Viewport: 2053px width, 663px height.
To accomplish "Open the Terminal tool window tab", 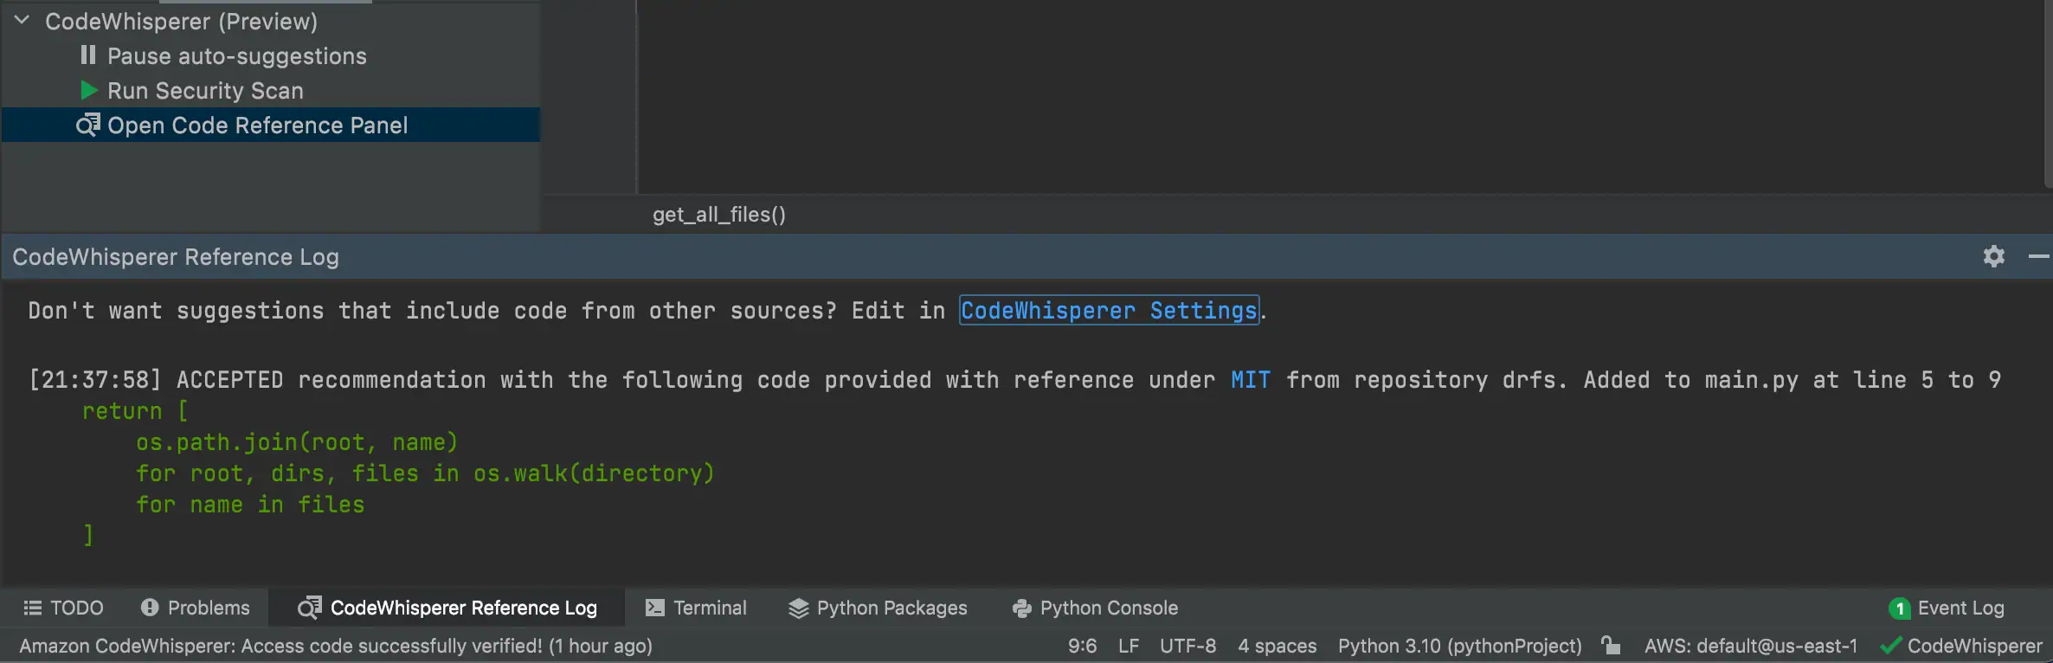I will click(696, 608).
